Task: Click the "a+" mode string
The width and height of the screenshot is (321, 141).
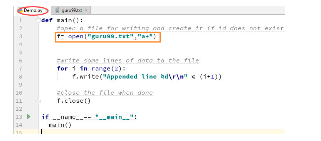Action: click(145, 37)
